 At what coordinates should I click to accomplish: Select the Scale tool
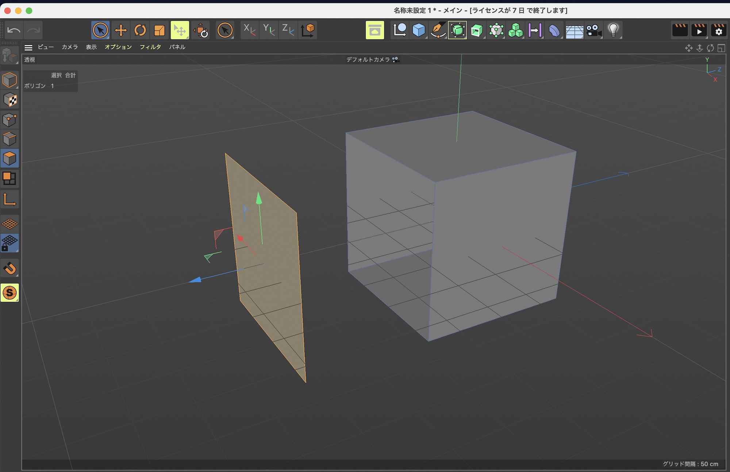(x=160, y=30)
